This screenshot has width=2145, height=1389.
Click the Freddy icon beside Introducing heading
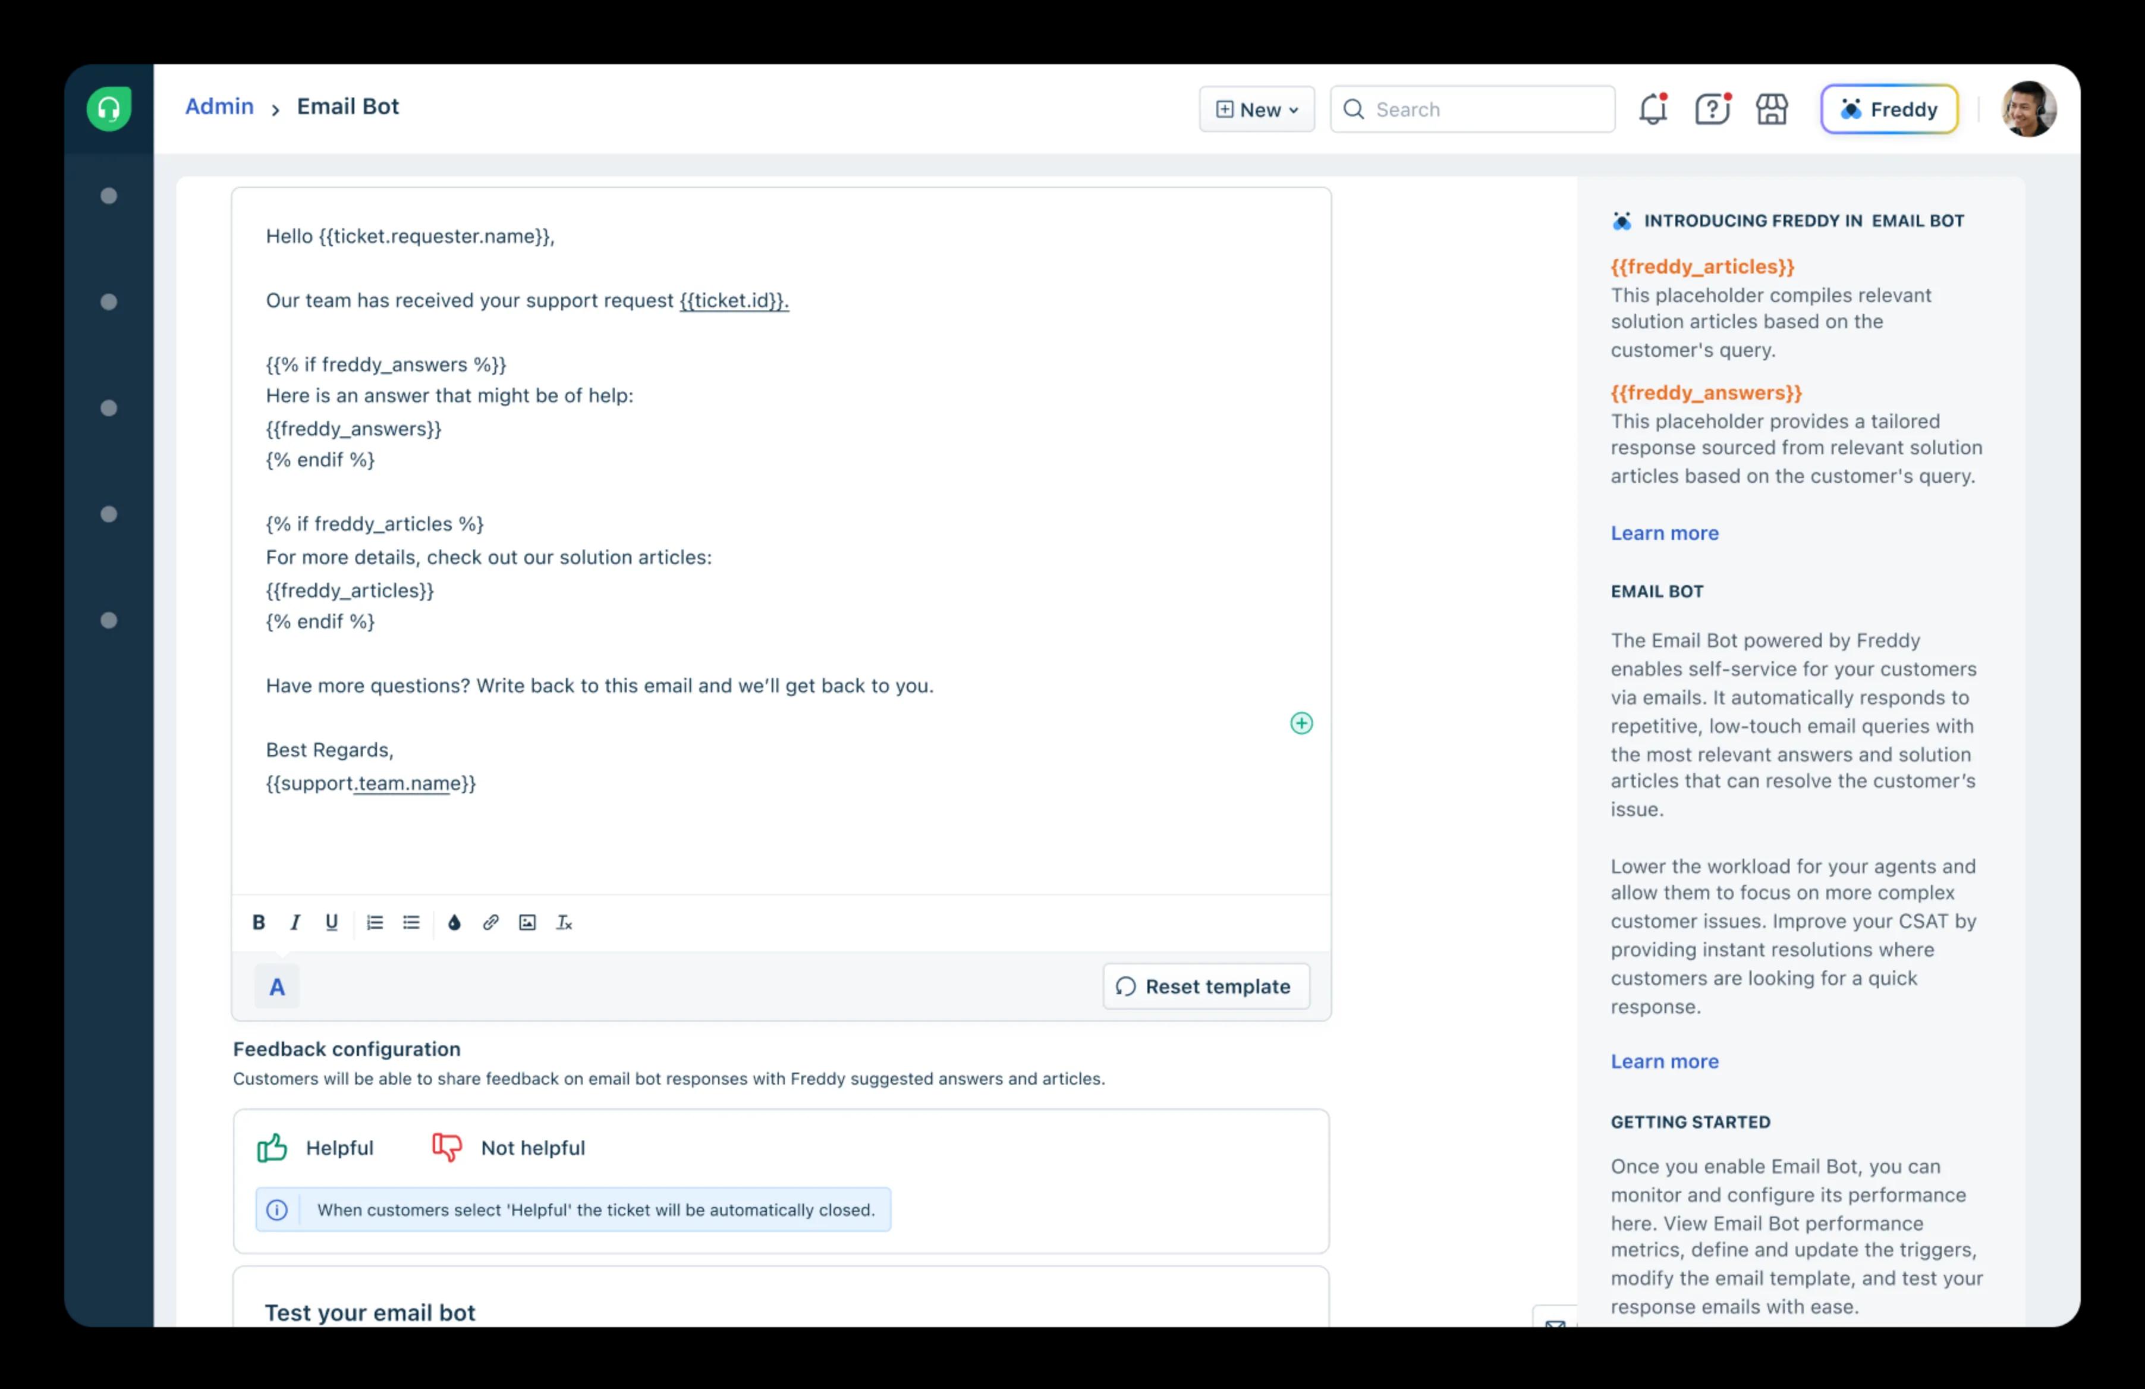click(1621, 221)
